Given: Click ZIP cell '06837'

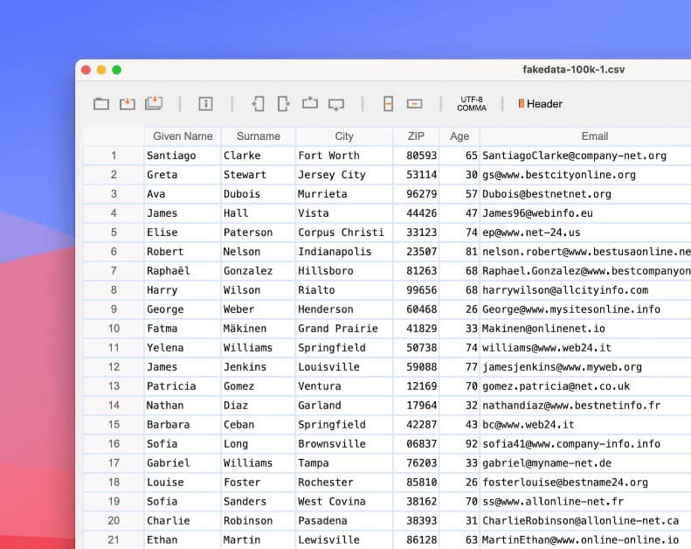Looking at the screenshot, I should point(416,443).
